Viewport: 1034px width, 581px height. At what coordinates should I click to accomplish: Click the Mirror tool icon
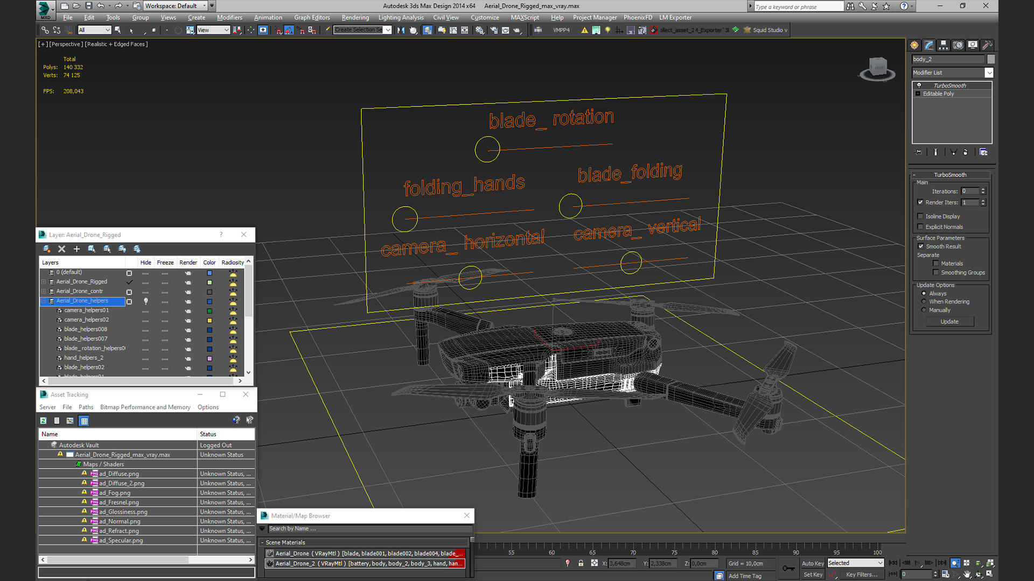[401, 30]
